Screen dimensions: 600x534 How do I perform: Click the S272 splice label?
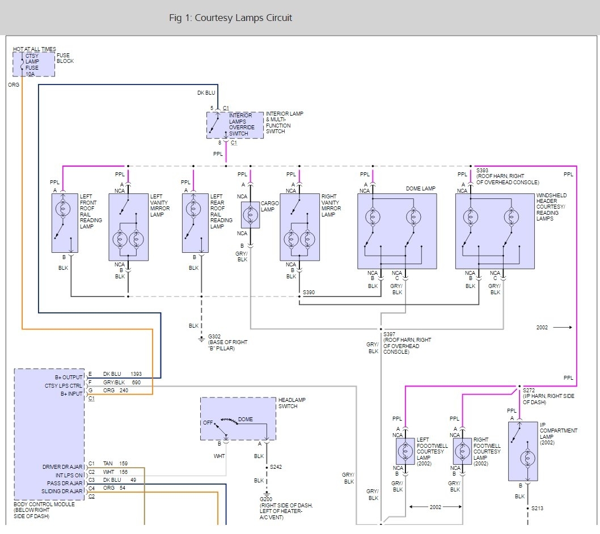pos(529,391)
